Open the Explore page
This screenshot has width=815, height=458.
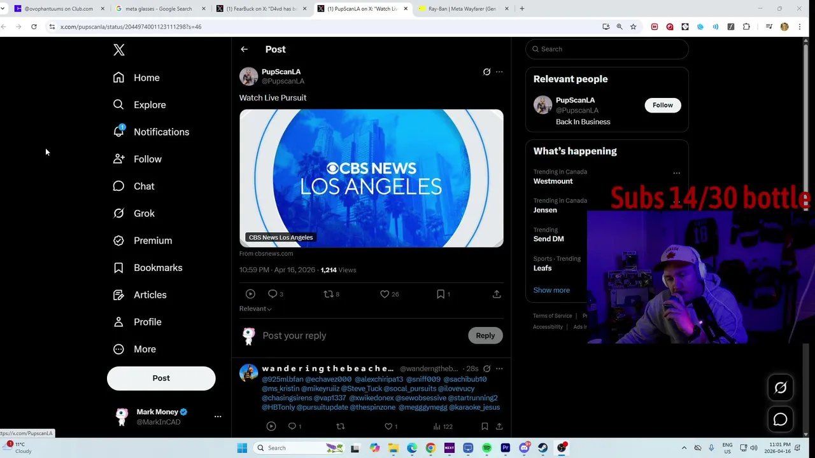point(139,105)
